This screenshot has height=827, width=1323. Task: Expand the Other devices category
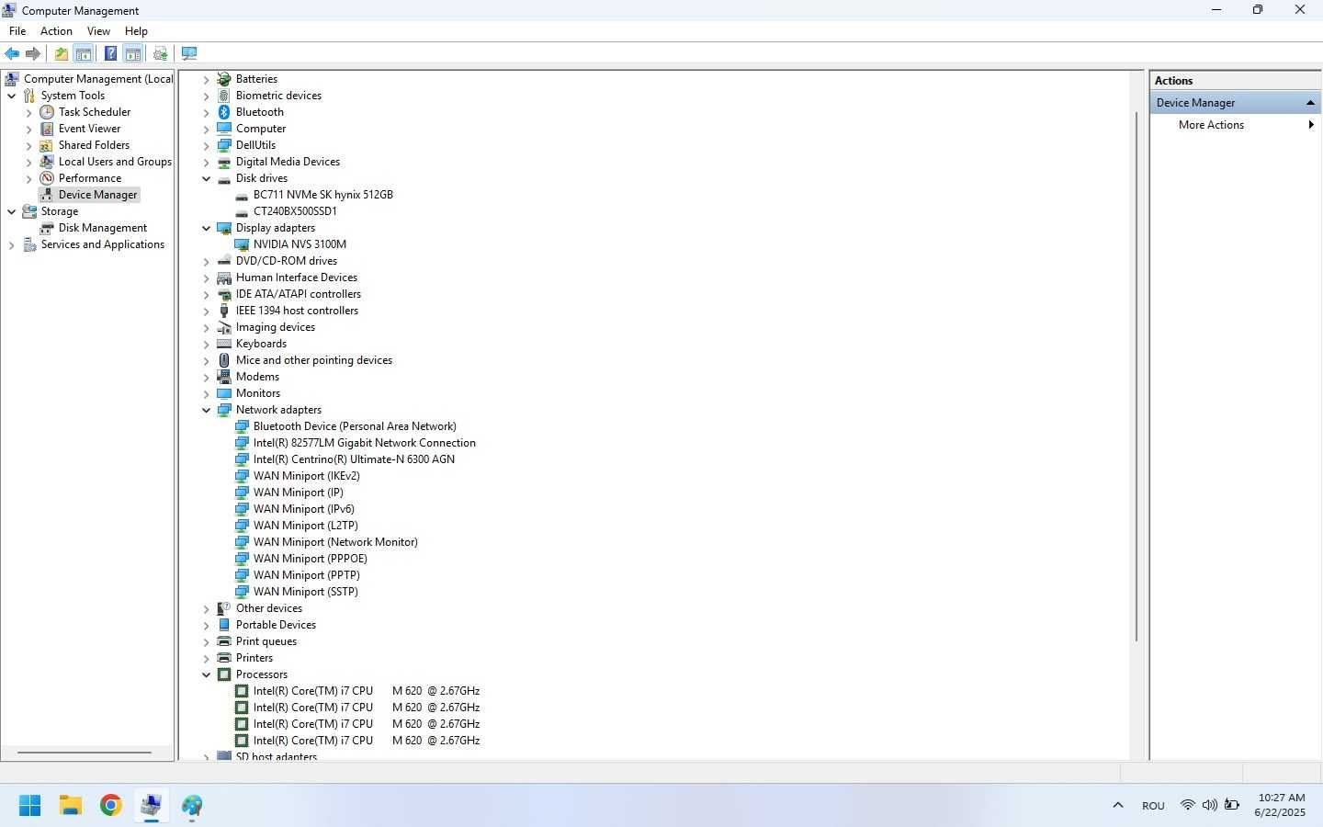point(206,609)
